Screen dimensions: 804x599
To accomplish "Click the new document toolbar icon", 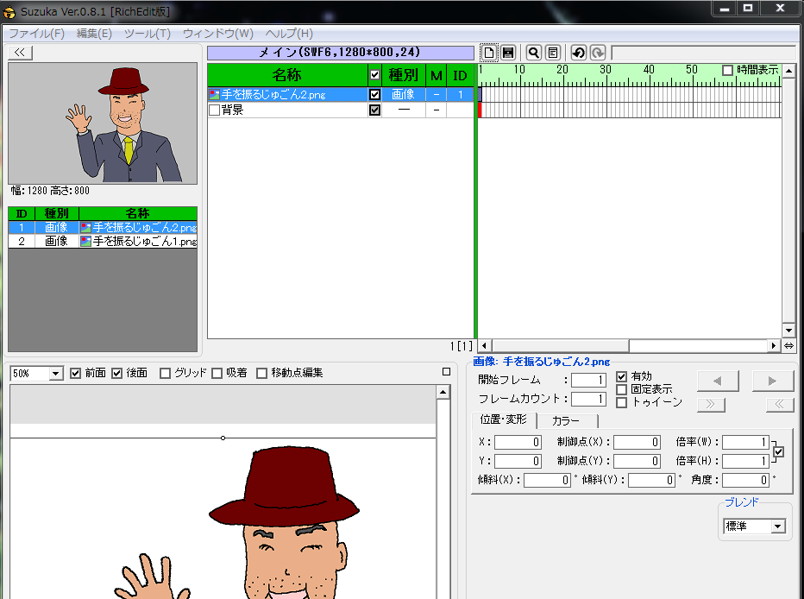I will (488, 53).
